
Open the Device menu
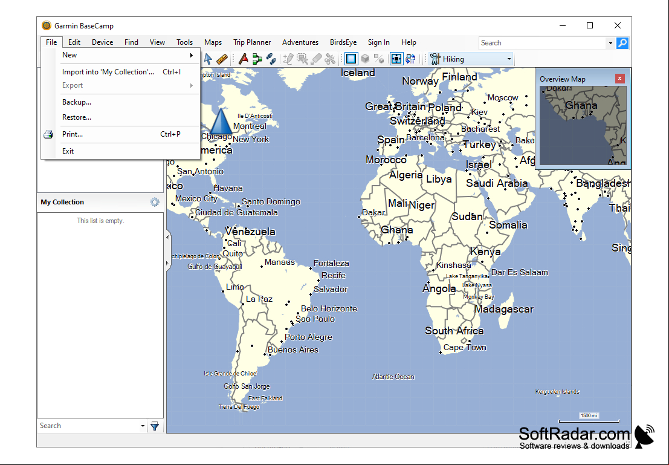point(102,42)
